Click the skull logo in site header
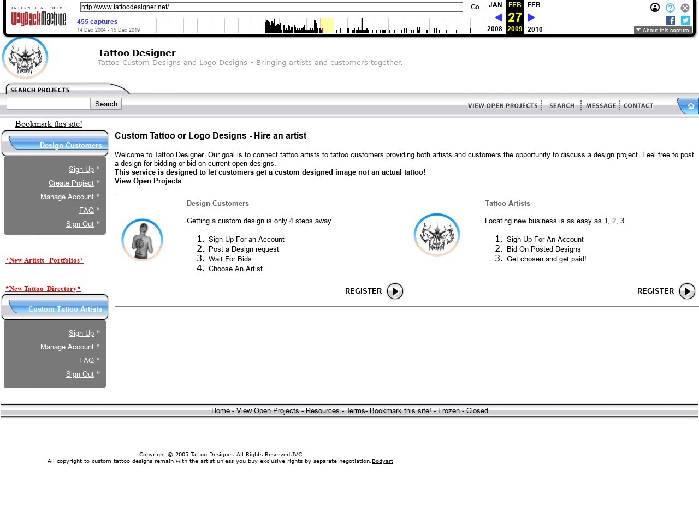 click(25, 58)
